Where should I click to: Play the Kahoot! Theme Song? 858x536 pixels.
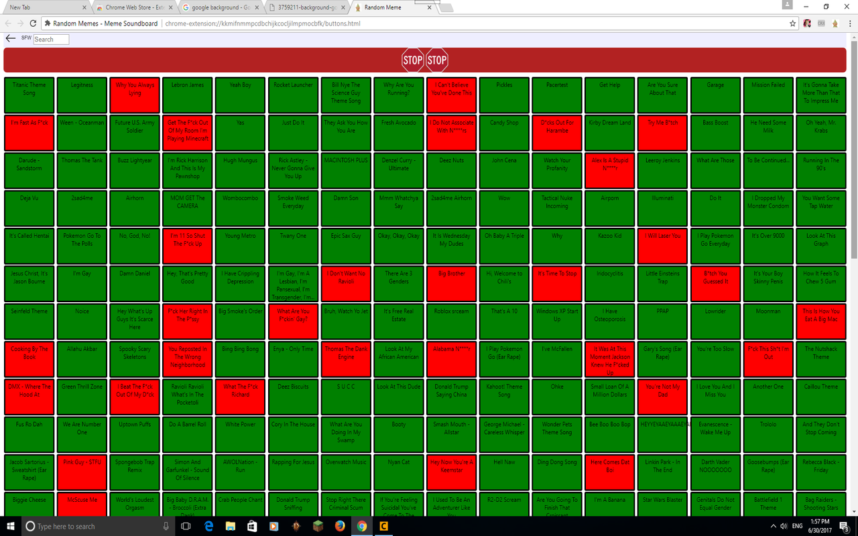pos(504,397)
